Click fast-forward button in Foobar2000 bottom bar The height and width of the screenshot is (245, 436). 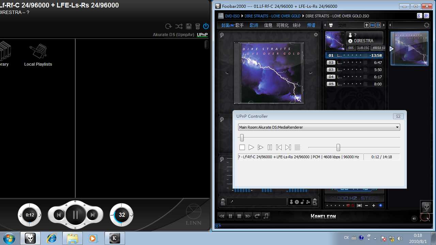pyautogui.click(x=248, y=216)
